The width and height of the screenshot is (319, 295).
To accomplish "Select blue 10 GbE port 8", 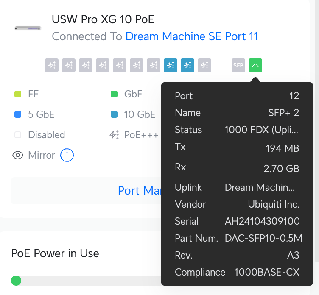I will click(171, 65).
